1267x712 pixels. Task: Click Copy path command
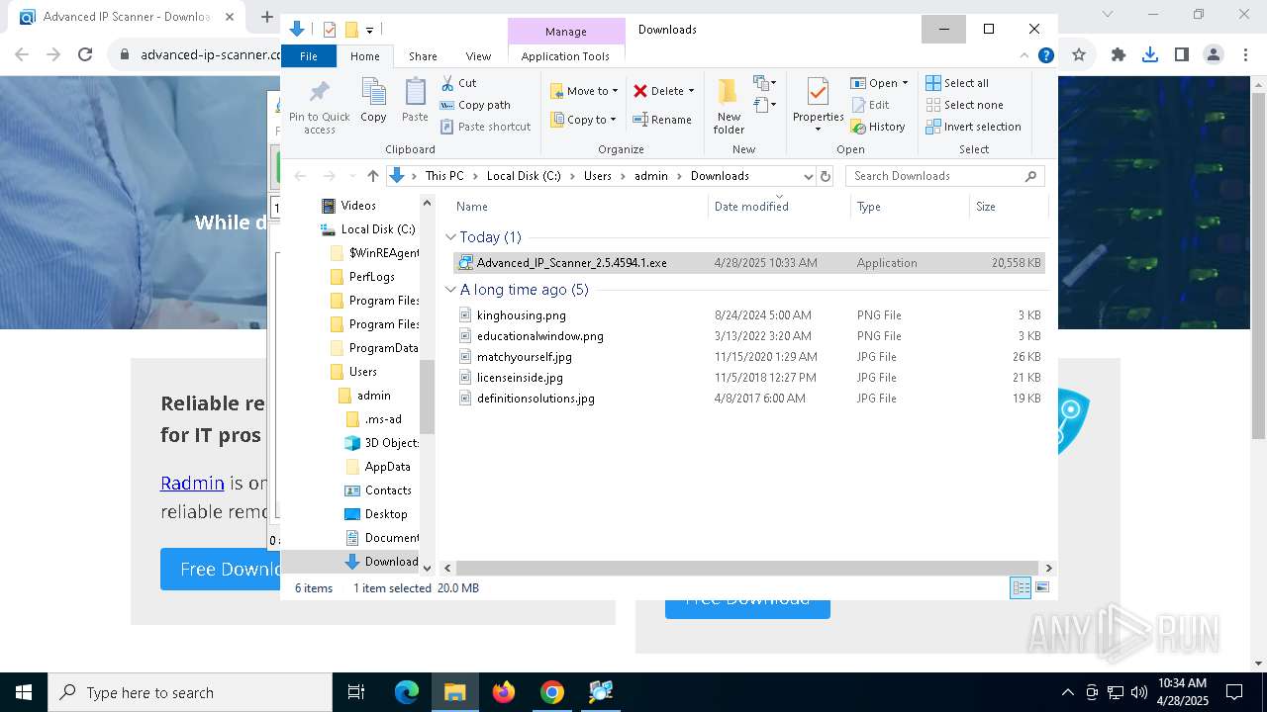475,105
